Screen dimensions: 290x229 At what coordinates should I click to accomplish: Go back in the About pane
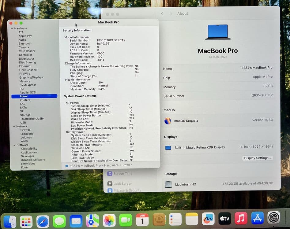point(162,14)
